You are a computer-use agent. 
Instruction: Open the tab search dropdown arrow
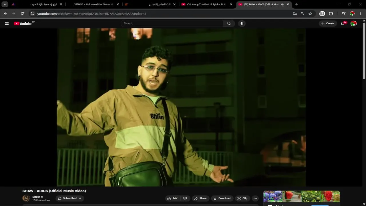point(5,4)
